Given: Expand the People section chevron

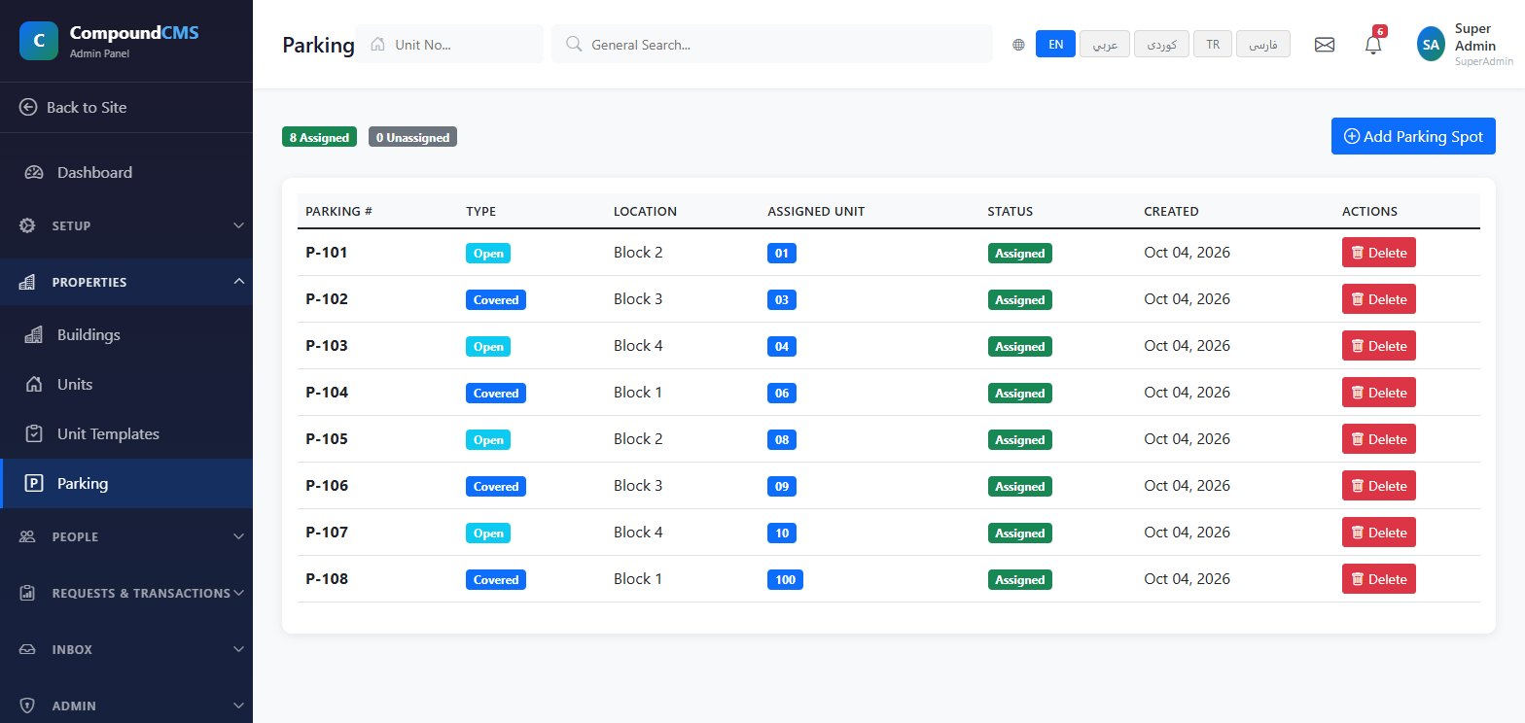Looking at the screenshot, I should (238, 536).
